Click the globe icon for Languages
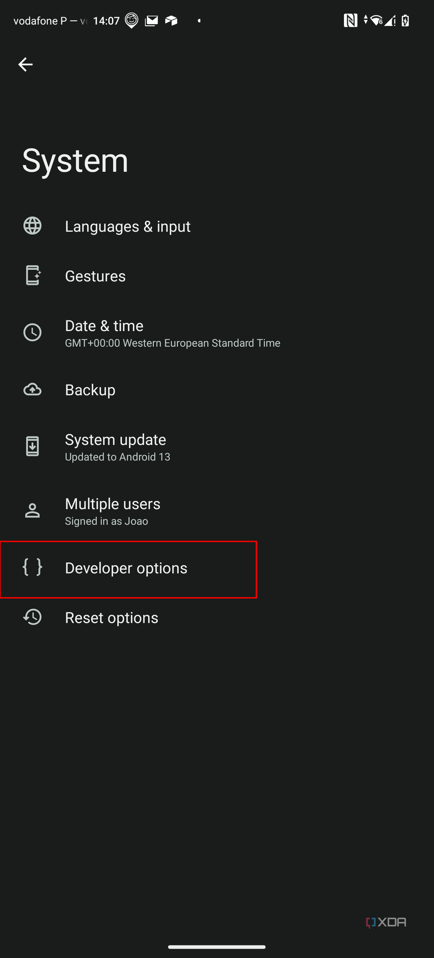The height and width of the screenshot is (958, 434). pyautogui.click(x=33, y=226)
